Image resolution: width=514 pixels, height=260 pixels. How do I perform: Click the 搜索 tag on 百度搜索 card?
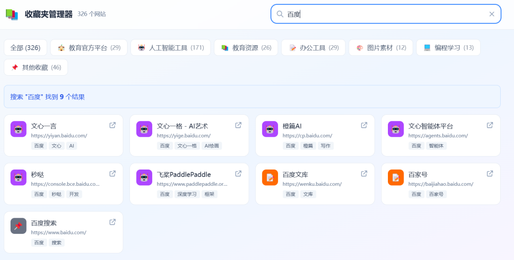(57, 243)
